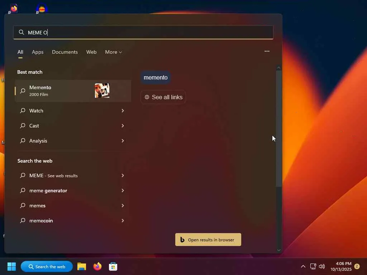Click the search icon beside Cast
The height and width of the screenshot is (275, 367).
point(23,126)
